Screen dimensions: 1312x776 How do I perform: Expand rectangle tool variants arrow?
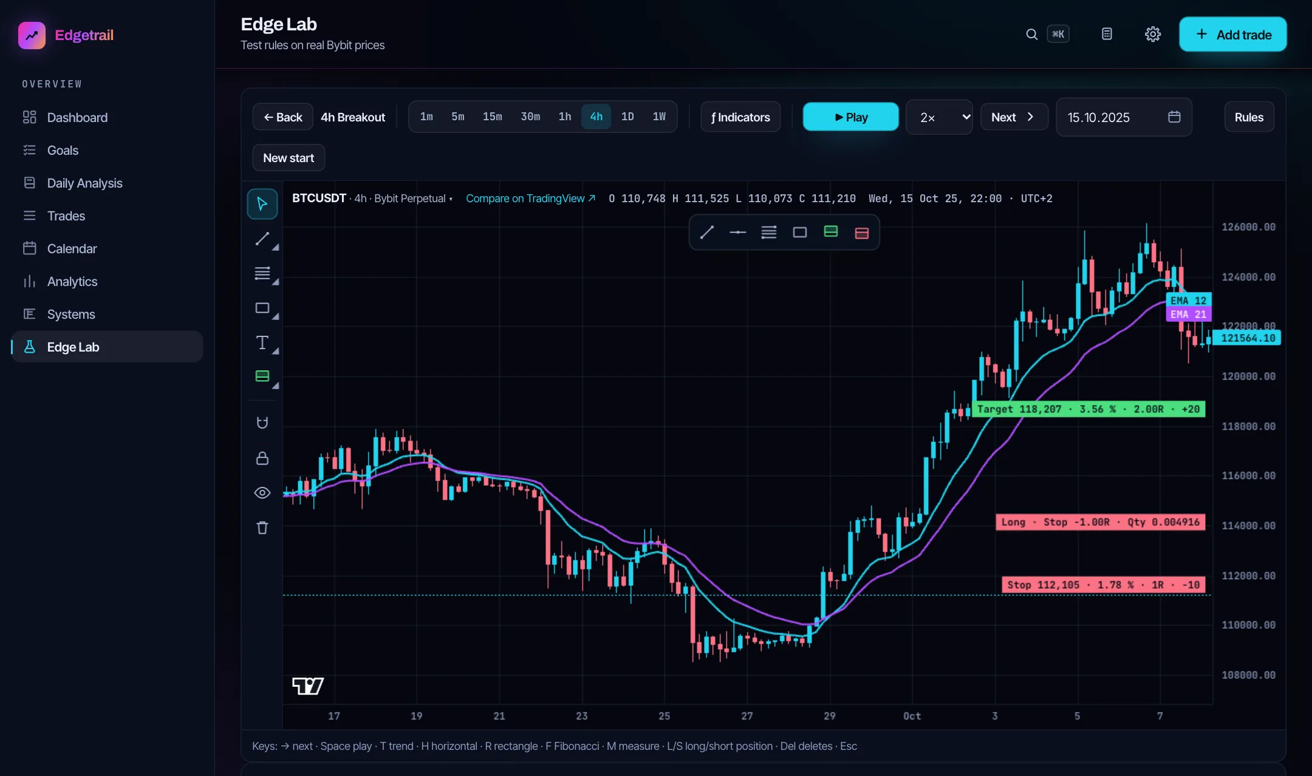276,317
